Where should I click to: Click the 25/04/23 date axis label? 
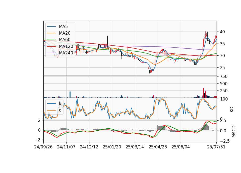pos(158,147)
